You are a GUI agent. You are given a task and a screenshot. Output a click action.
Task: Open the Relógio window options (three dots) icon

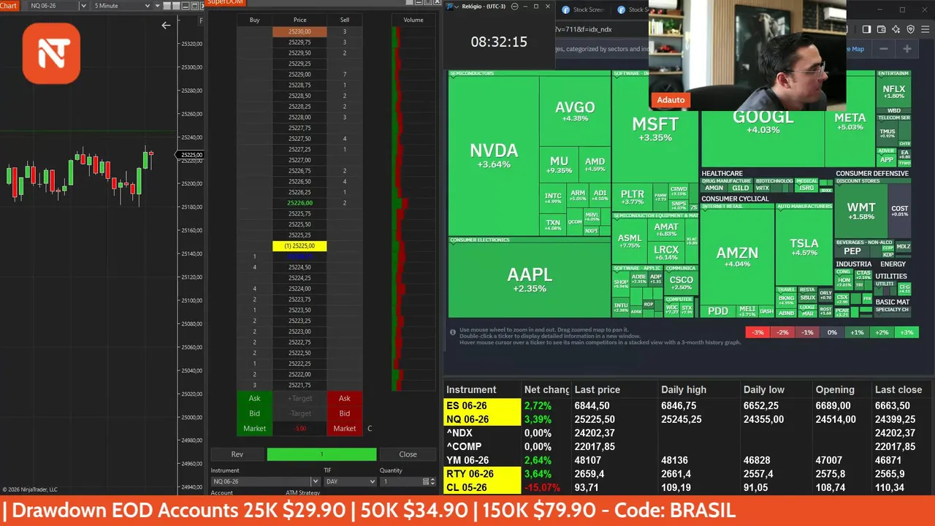(514, 7)
